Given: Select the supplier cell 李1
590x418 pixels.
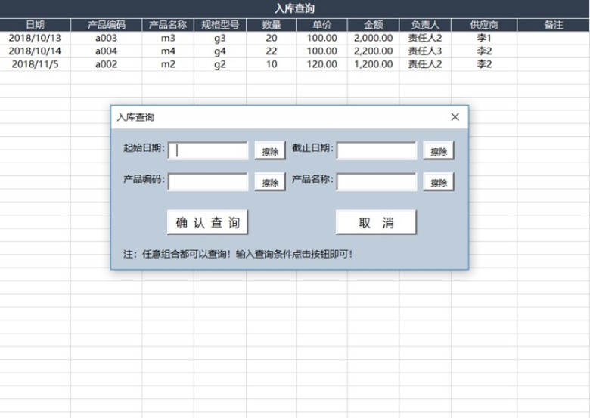Looking at the screenshot, I should point(484,38).
